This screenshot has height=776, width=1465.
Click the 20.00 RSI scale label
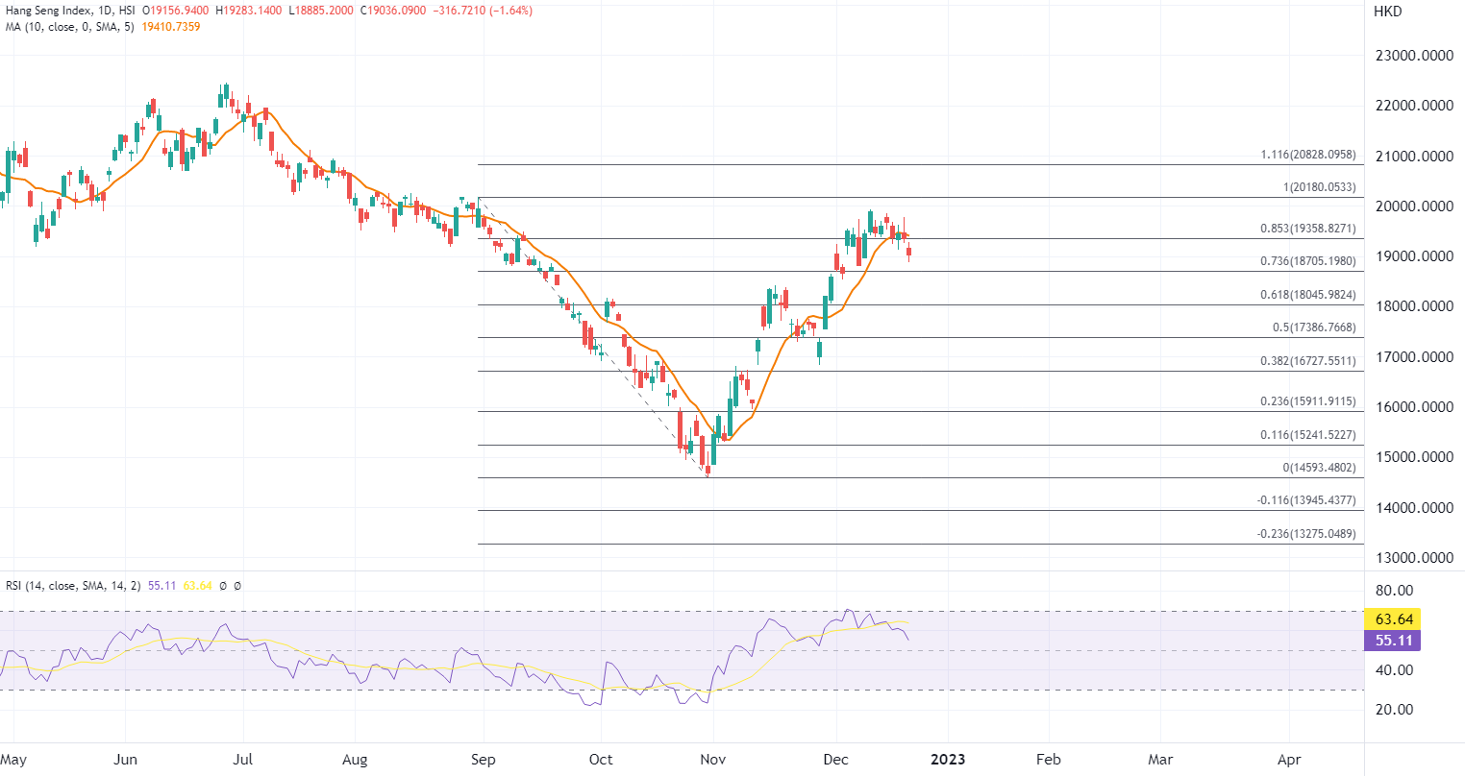(1395, 710)
